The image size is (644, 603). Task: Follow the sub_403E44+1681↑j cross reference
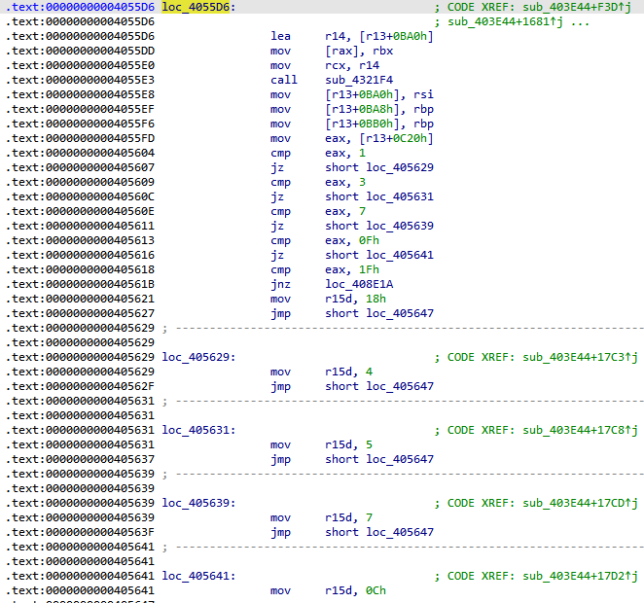[505, 21]
